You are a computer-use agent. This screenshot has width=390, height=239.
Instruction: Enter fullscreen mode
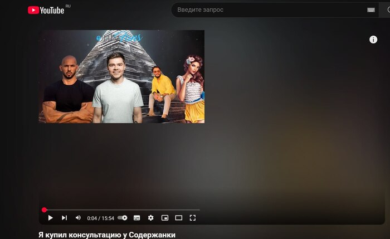(193, 218)
